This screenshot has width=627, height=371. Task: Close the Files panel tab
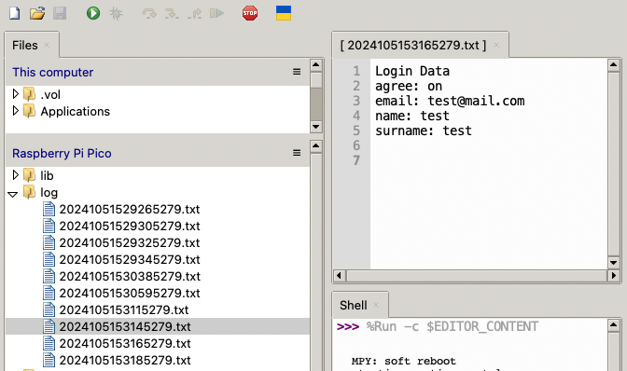[47, 45]
